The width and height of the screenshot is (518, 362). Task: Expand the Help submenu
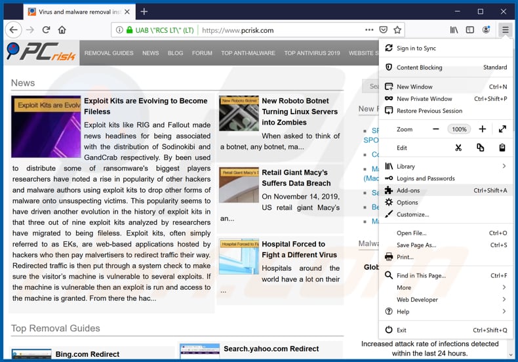(446, 312)
